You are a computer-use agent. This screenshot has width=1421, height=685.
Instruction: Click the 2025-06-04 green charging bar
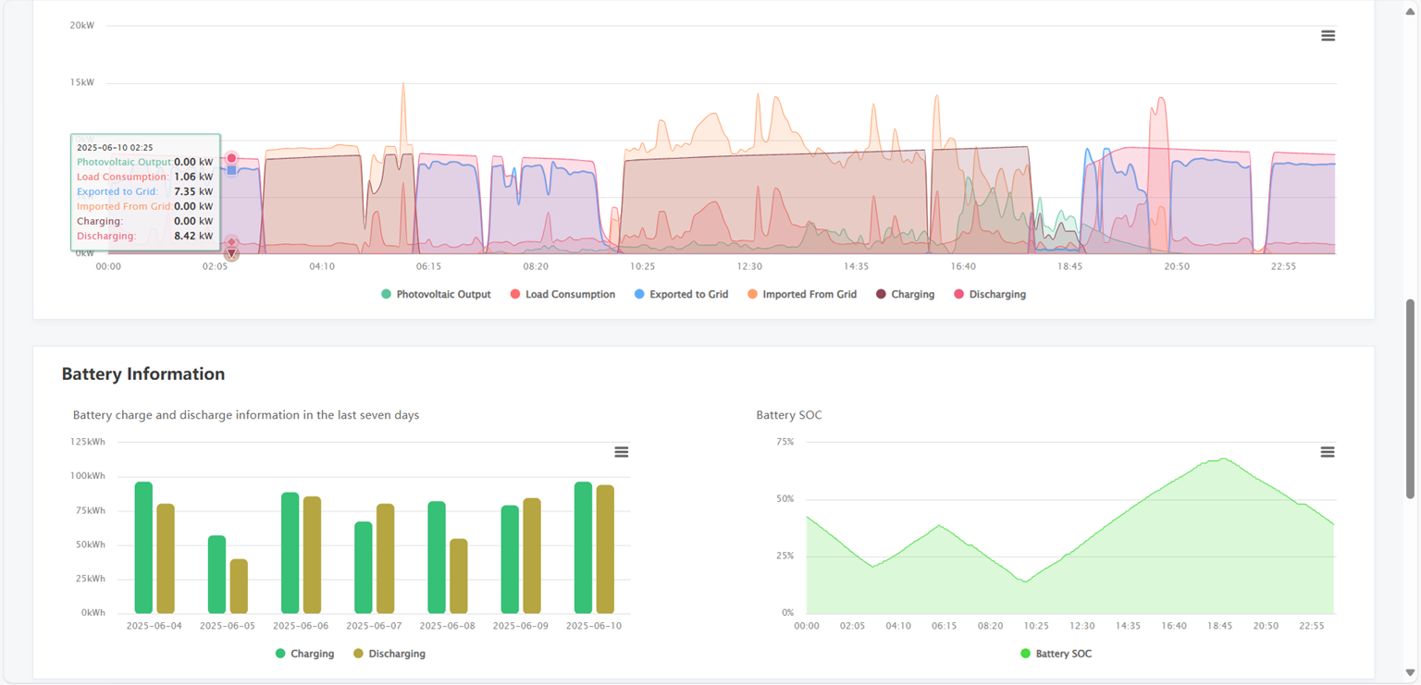pyautogui.click(x=143, y=547)
